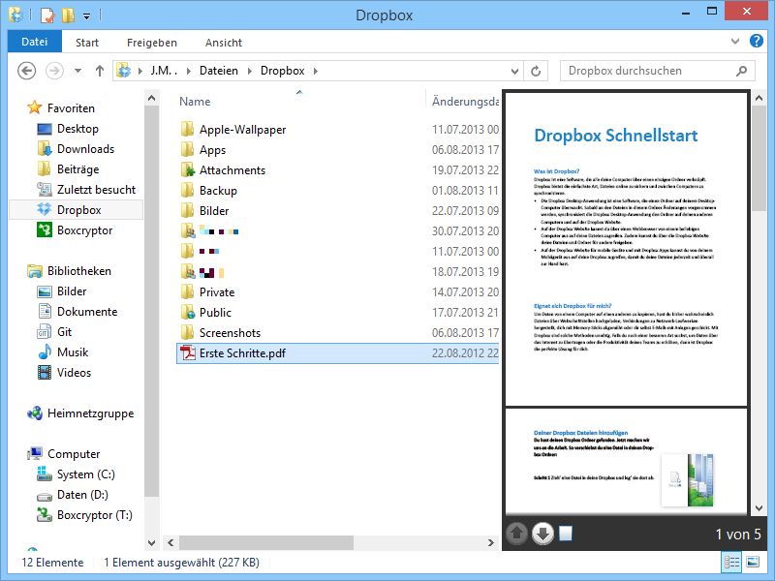Expand the address bar history dropdown
Image resolution: width=775 pixels, height=581 pixels.
[x=514, y=71]
